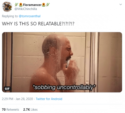View the 2.7K Likes list
The height and width of the screenshot is (113, 125).
(x=30, y=110)
